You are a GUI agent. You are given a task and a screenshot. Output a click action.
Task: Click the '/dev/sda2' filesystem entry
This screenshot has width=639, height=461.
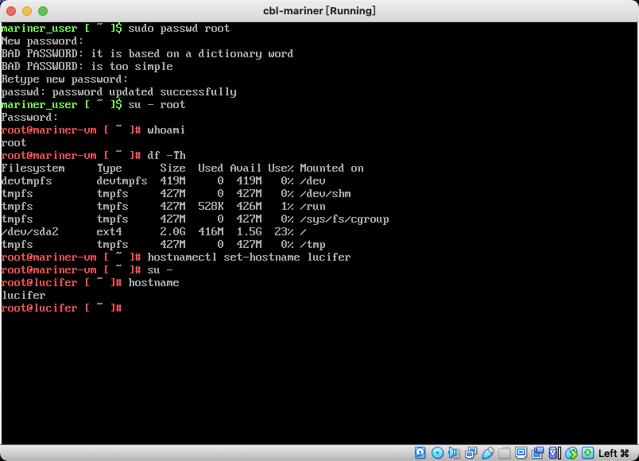pos(29,231)
